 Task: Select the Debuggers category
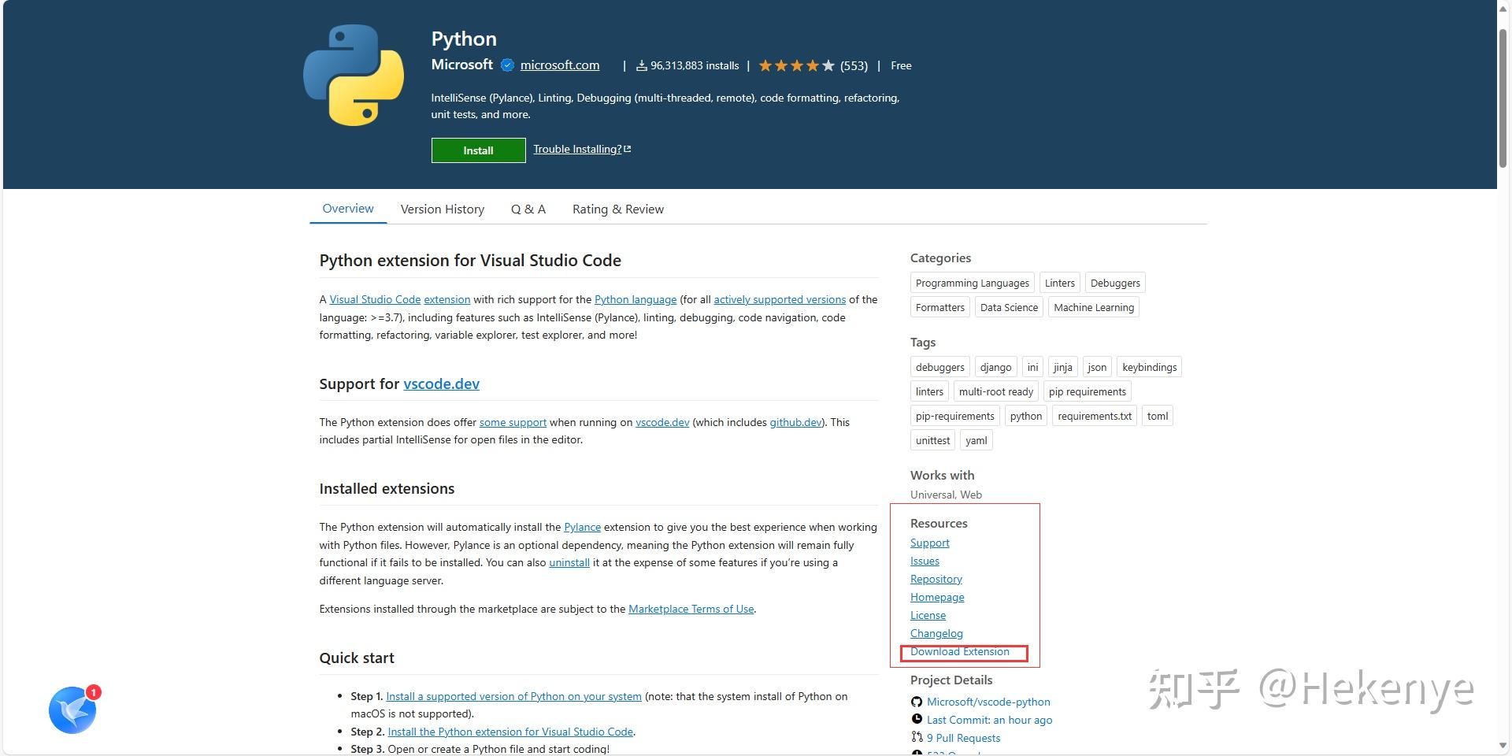(x=1115, y=283)
